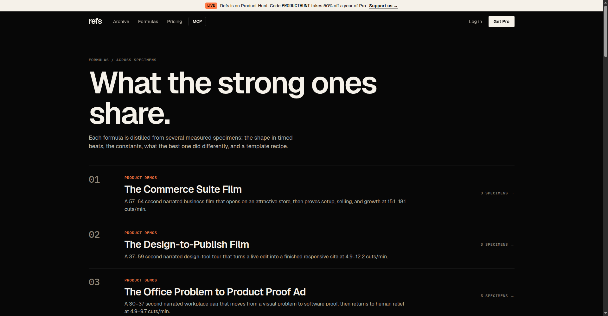Go to the Pricing page

click(x=175, y=22)
